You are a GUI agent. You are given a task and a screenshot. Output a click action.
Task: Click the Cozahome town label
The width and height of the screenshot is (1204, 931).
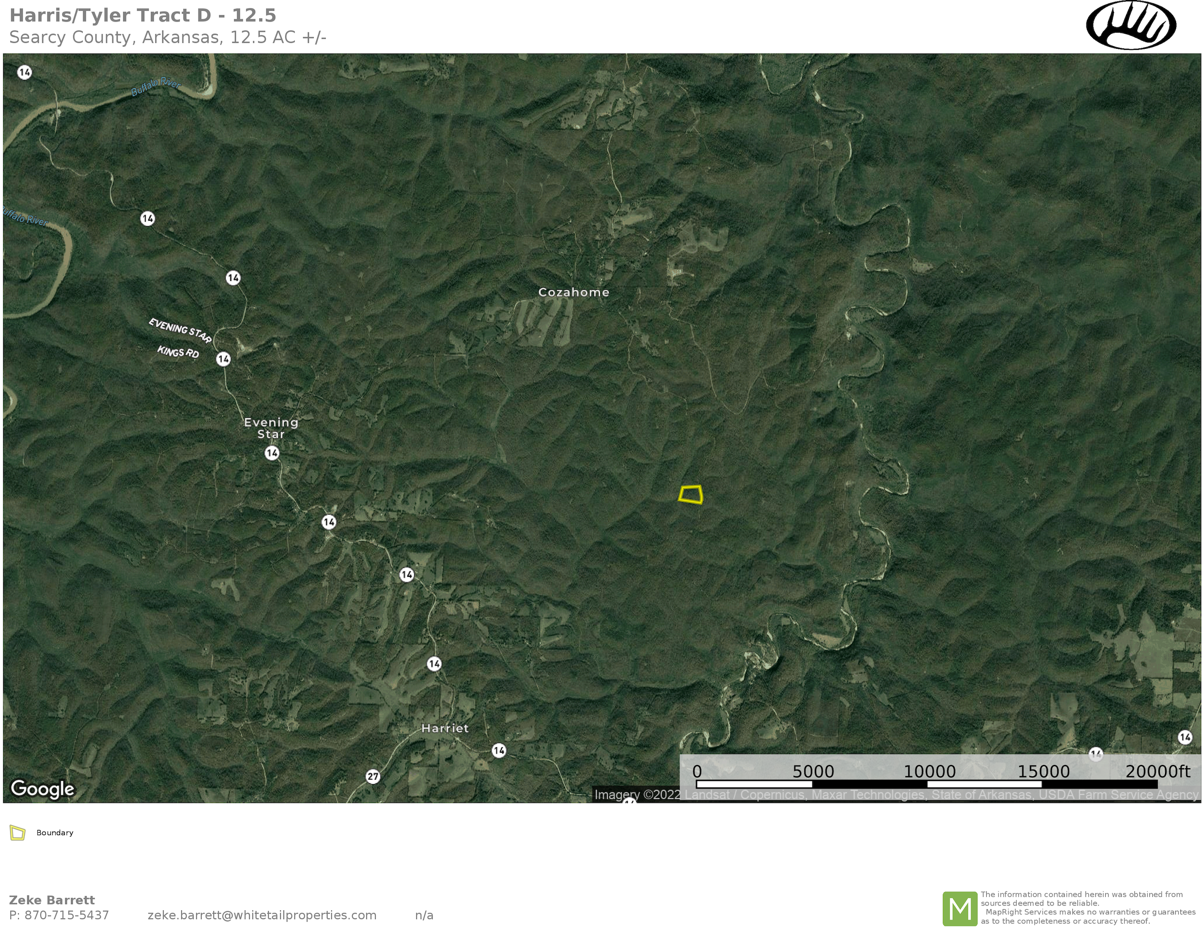(573, 292)
